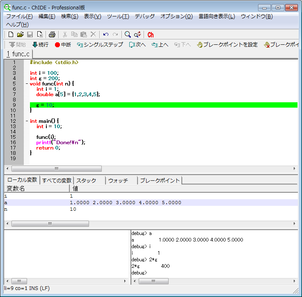Click left arrow of bottom-left pane scrollbar

point(7,281)
